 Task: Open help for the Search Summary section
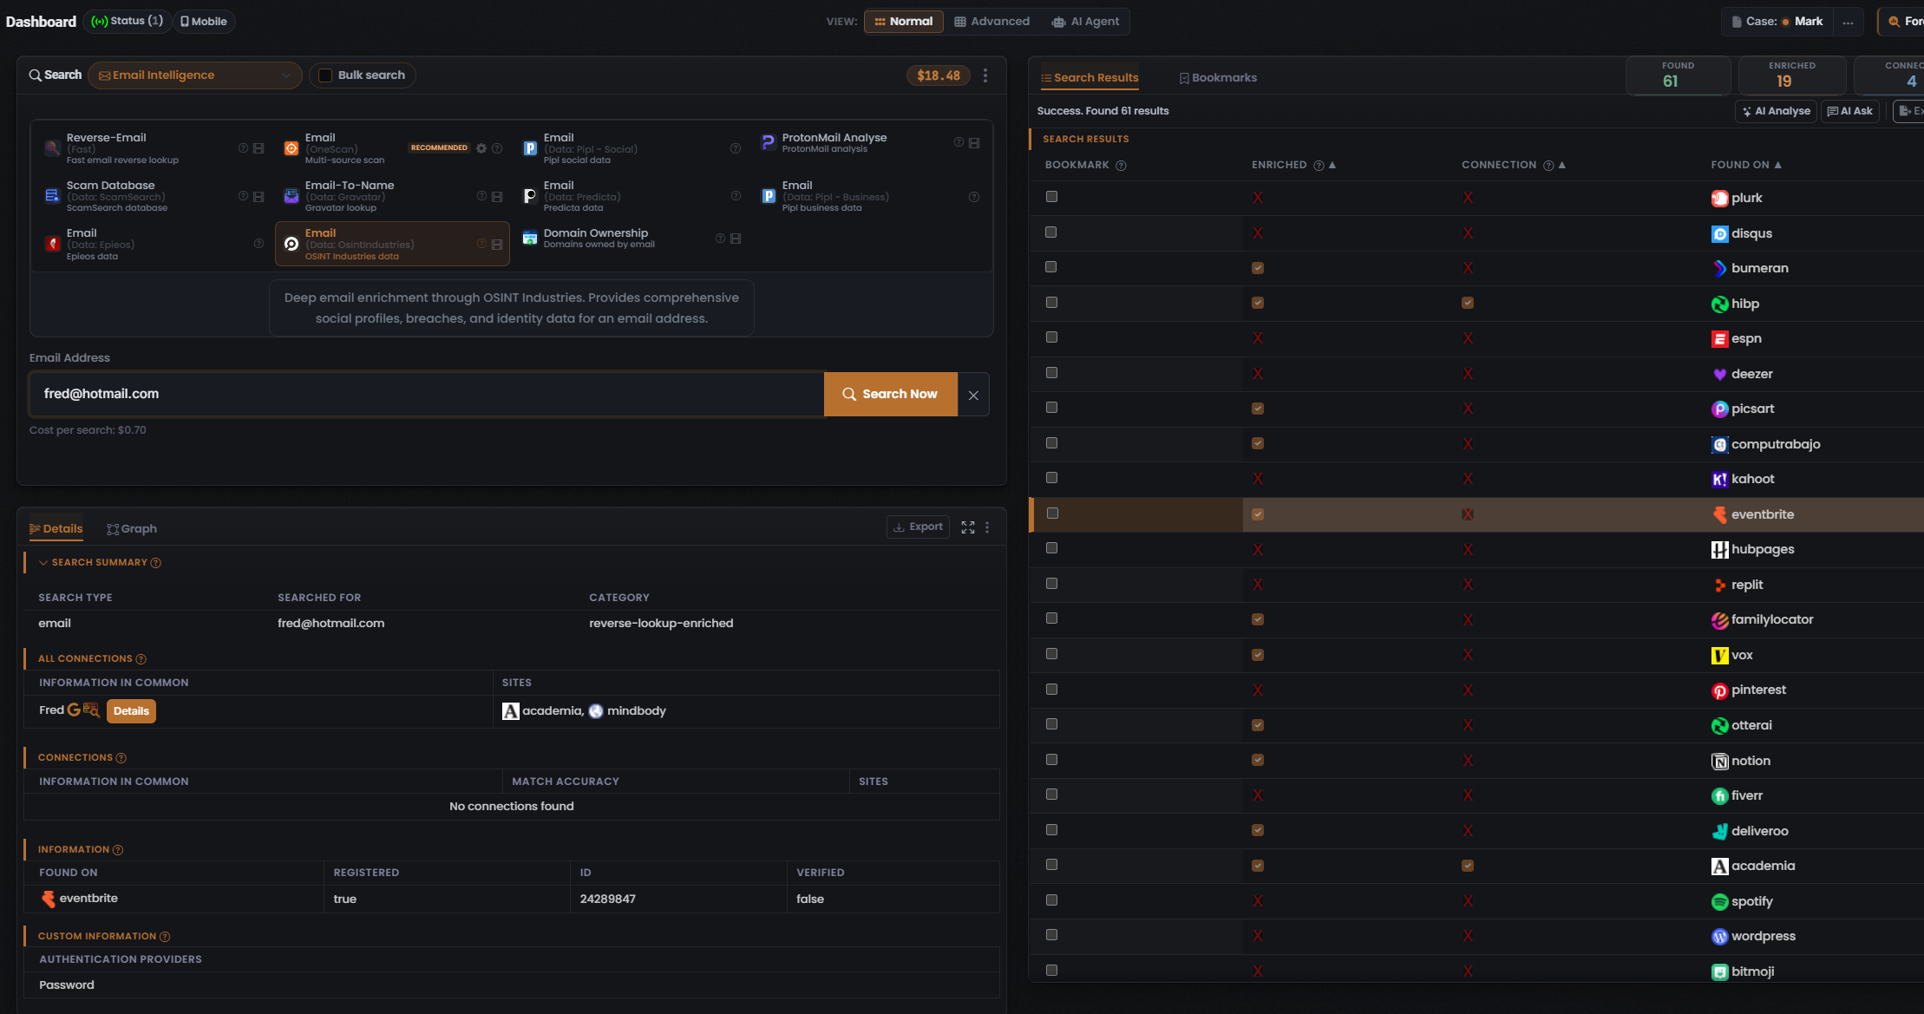(x=156, y=563)
